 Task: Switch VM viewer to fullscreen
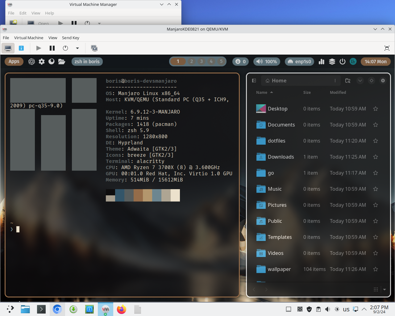point(387,48)
